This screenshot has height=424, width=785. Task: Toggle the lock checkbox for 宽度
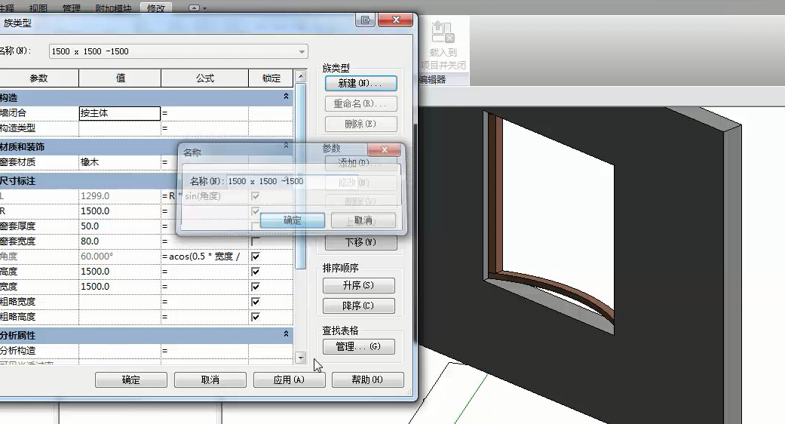click(256, 287)
